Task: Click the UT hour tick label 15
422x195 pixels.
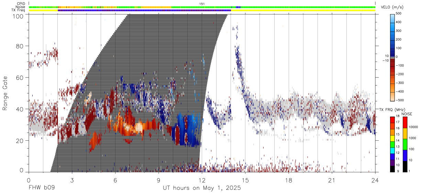Action: tap(245, 180)
